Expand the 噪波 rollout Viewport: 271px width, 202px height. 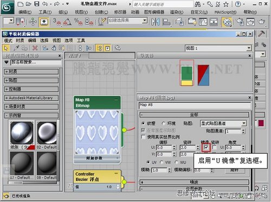[x=195, y=182]
